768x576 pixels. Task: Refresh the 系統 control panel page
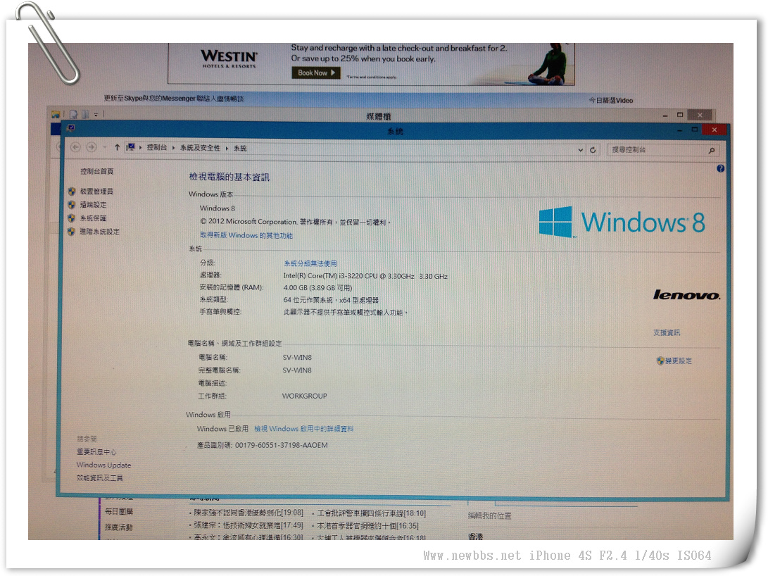pos(593,150)
